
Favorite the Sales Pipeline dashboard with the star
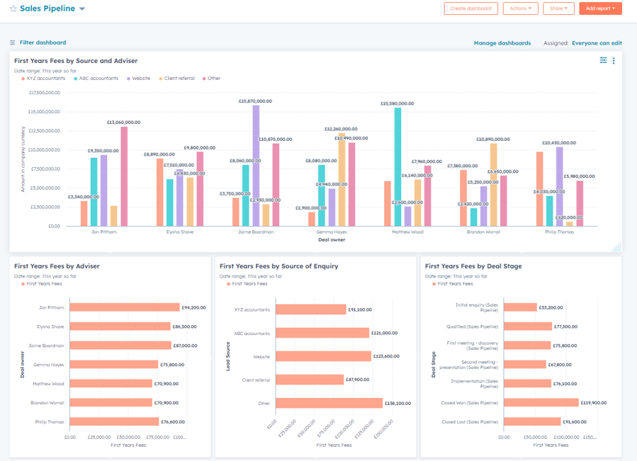click(x=13, y=8)
